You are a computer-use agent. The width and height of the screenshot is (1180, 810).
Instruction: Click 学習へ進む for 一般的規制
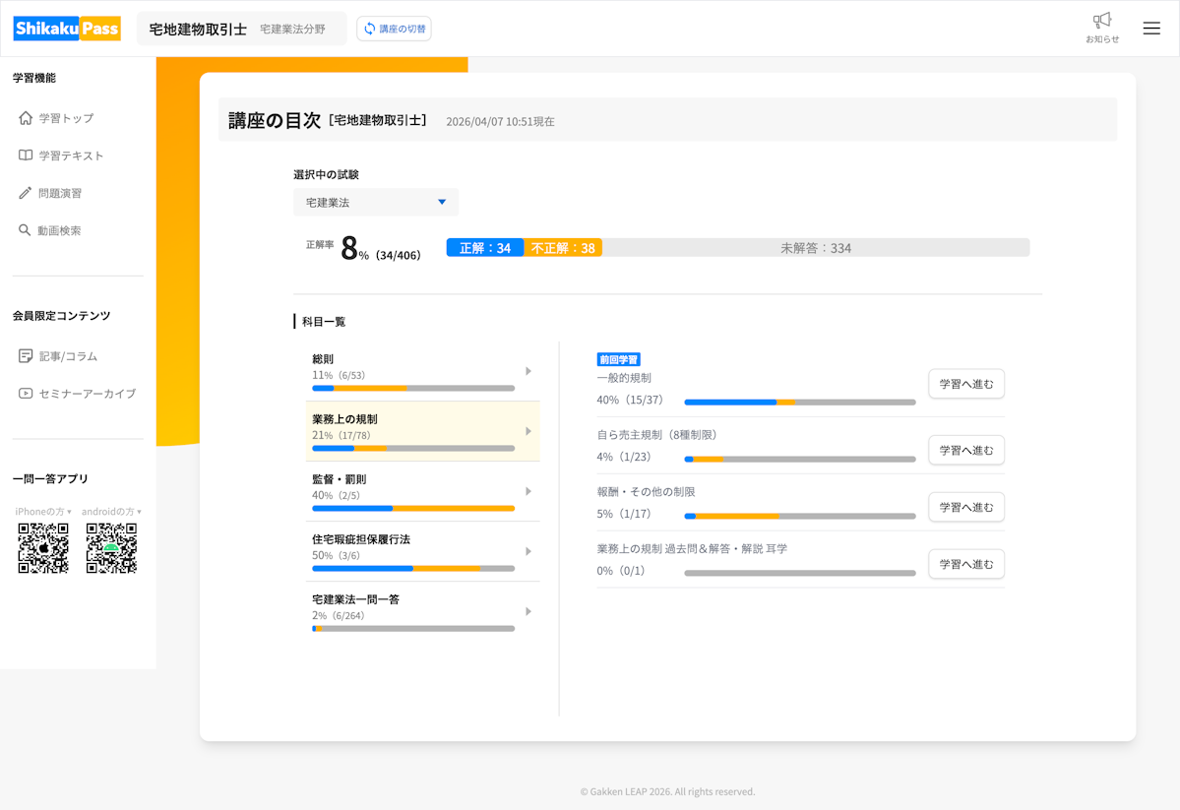pos(965,384)
